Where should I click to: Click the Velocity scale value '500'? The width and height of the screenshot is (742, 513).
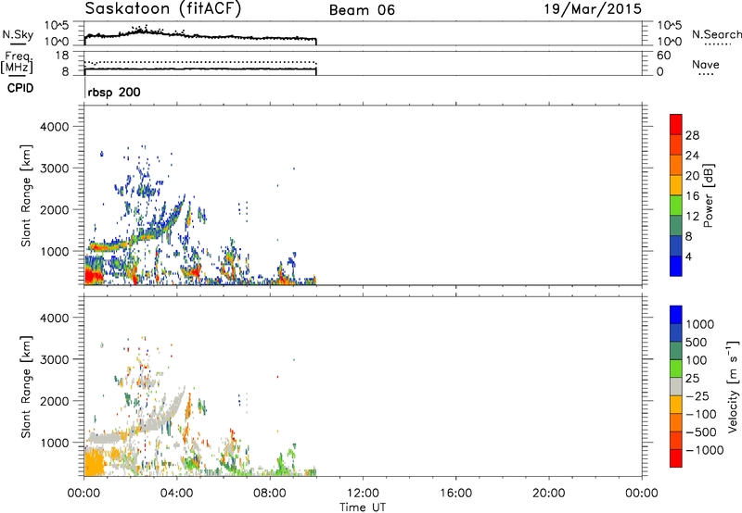[x=697, y=343]
